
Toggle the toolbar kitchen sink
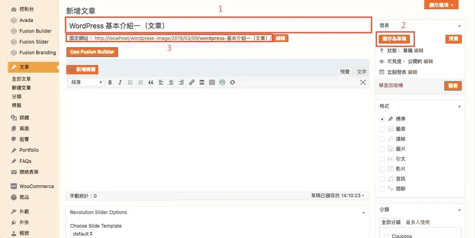coord(212,82)
